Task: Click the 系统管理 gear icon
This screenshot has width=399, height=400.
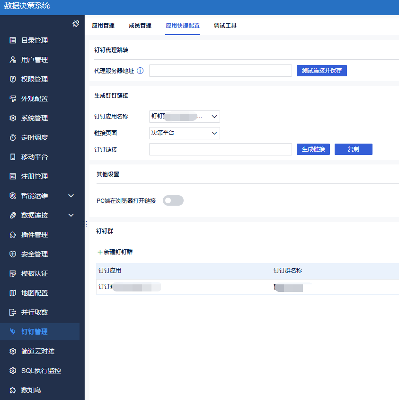Action: point(13,118)
